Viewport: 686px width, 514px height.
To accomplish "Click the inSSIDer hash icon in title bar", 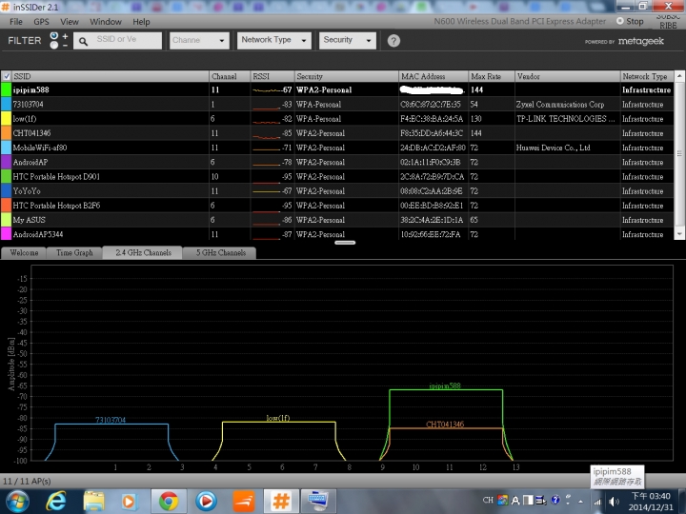I will pos(6,7).
